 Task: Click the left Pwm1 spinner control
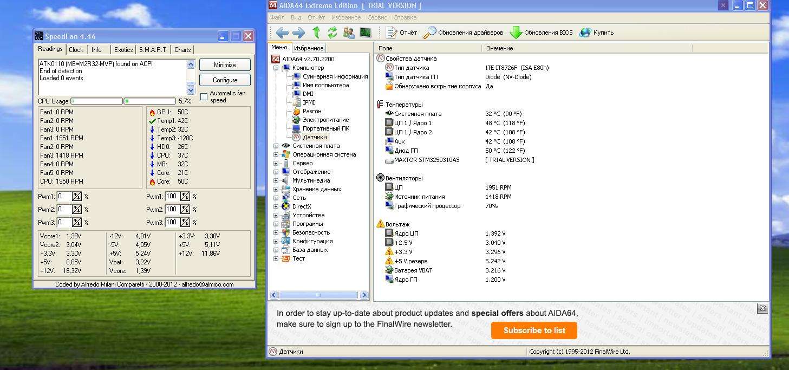coord(77,197)
